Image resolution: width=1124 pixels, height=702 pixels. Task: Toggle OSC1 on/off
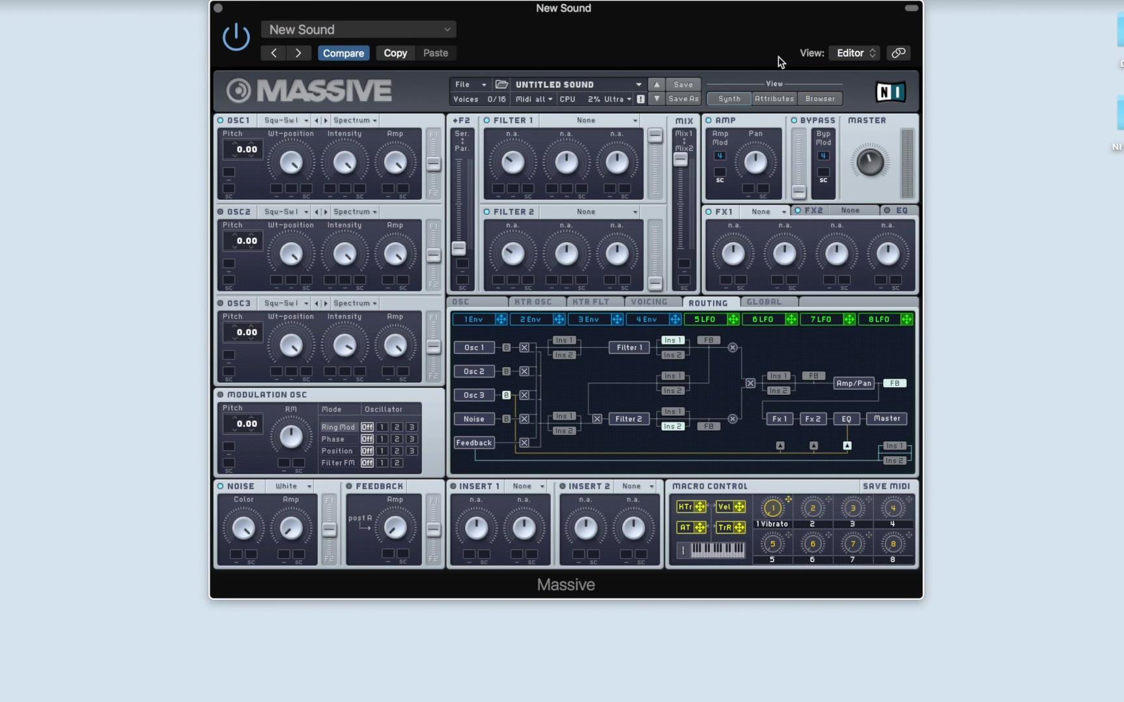point(220,120)
